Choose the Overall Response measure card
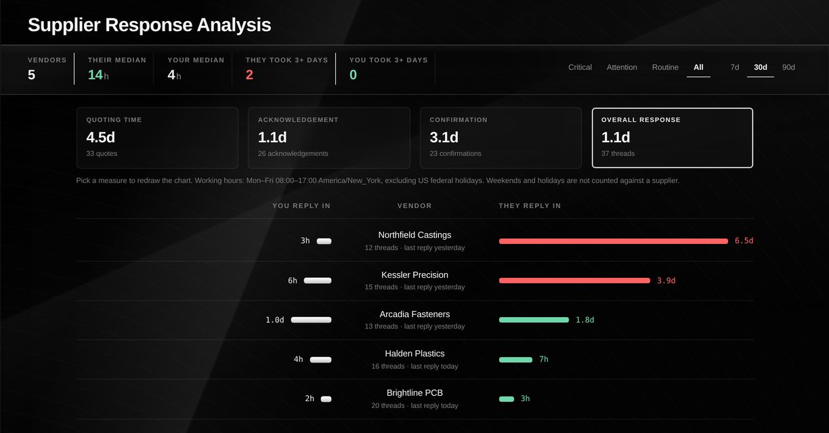This screenshot has height=433, width=829. [672, 138]
